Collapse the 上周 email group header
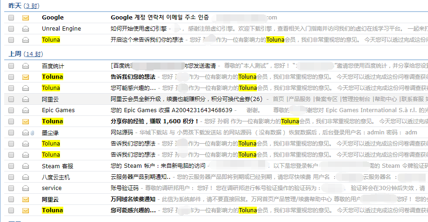The height and width of the screenshot is (222, 428). tap(14, 54)
